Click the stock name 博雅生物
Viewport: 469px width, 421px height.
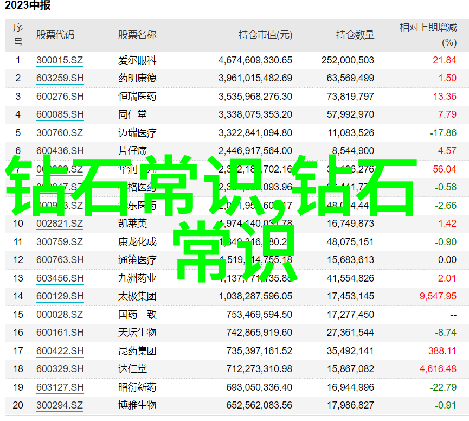coord(137,405)
